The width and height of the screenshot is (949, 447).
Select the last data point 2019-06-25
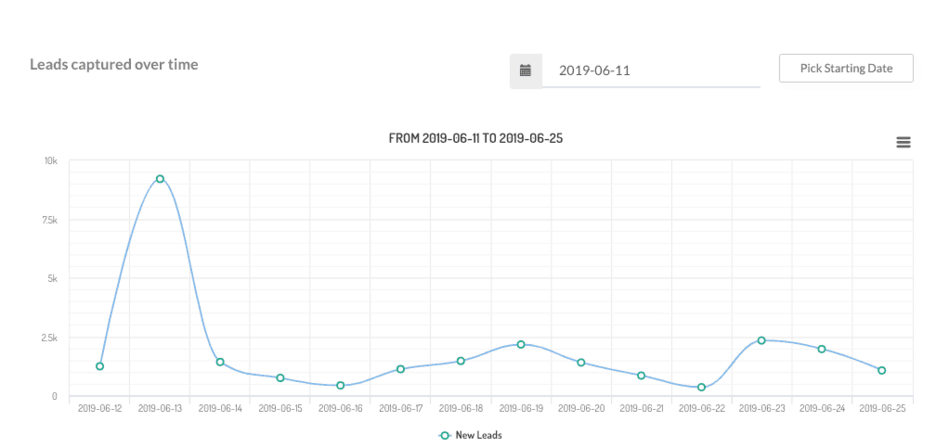pos(881,370)
